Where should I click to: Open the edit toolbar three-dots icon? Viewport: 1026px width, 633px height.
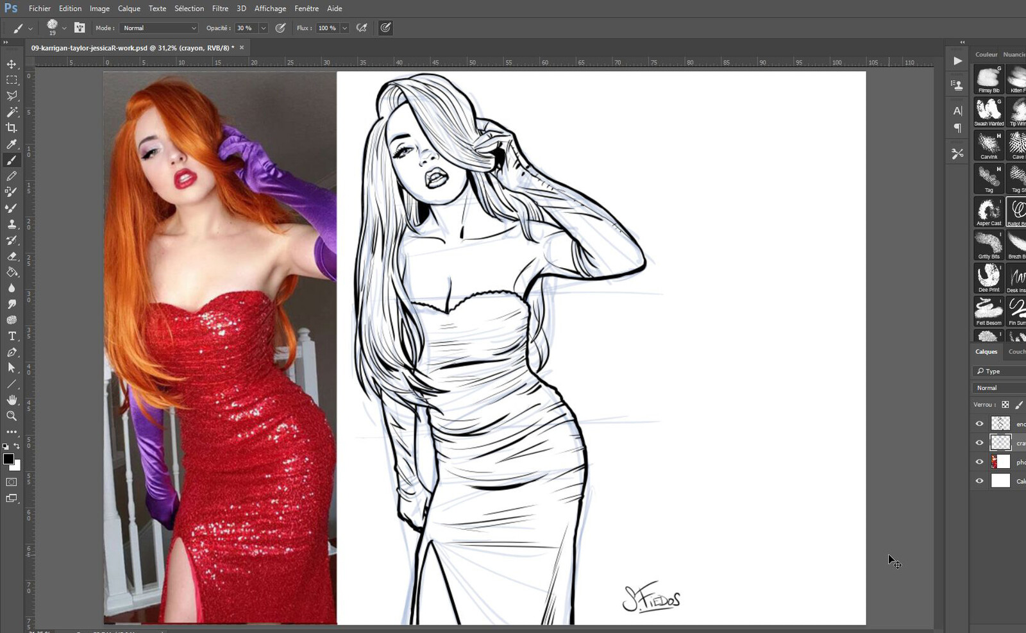12,432
